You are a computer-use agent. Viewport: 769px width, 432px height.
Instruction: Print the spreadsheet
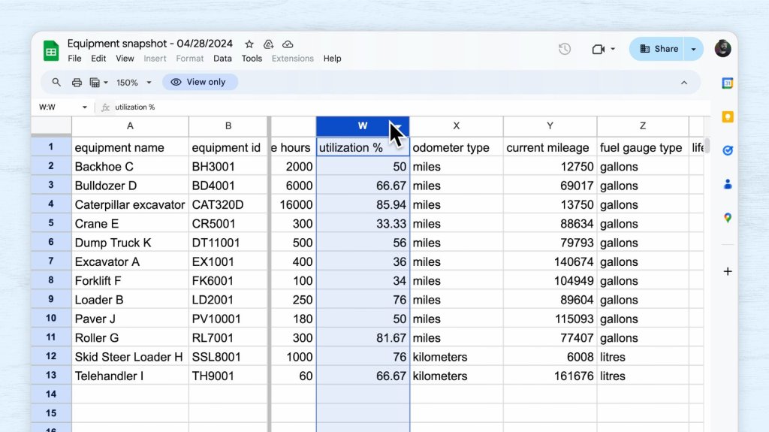77,83
